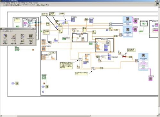Select the bottom-right icon in the floating palette

pyautogui.click(x=31, y=42)
